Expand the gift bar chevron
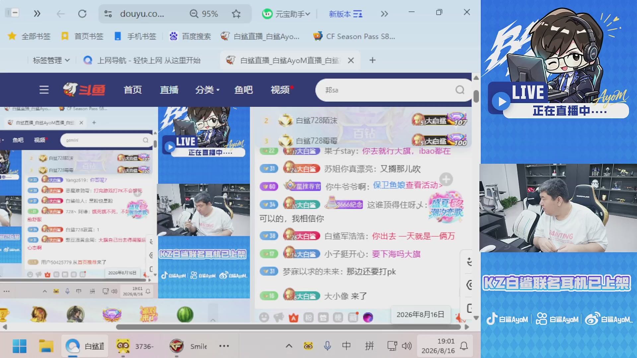The width and height of the screenshot is (637, 358). tap(213, 320)
